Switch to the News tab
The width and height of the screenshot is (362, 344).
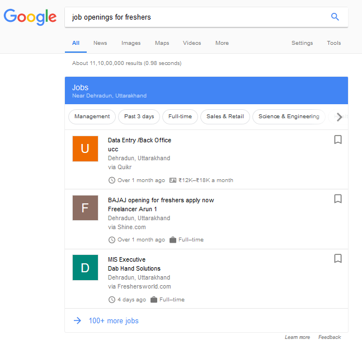click(100, 43)
